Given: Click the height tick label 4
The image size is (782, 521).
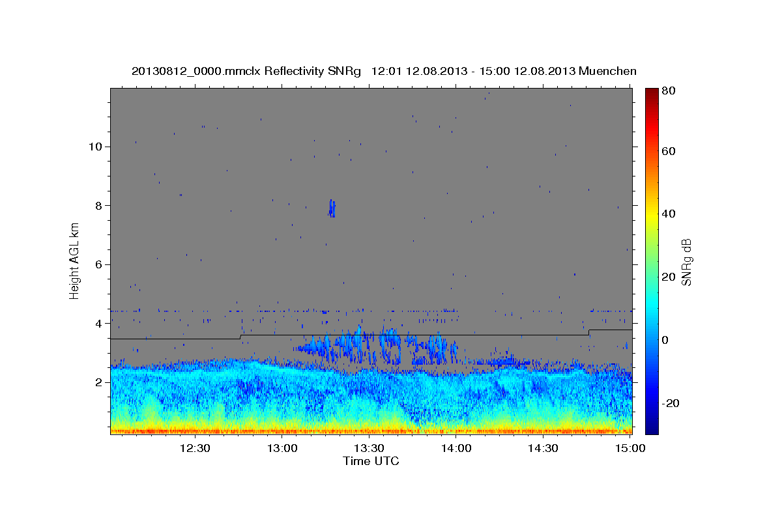Looking at the screenshot, I should tap(98, 323).
